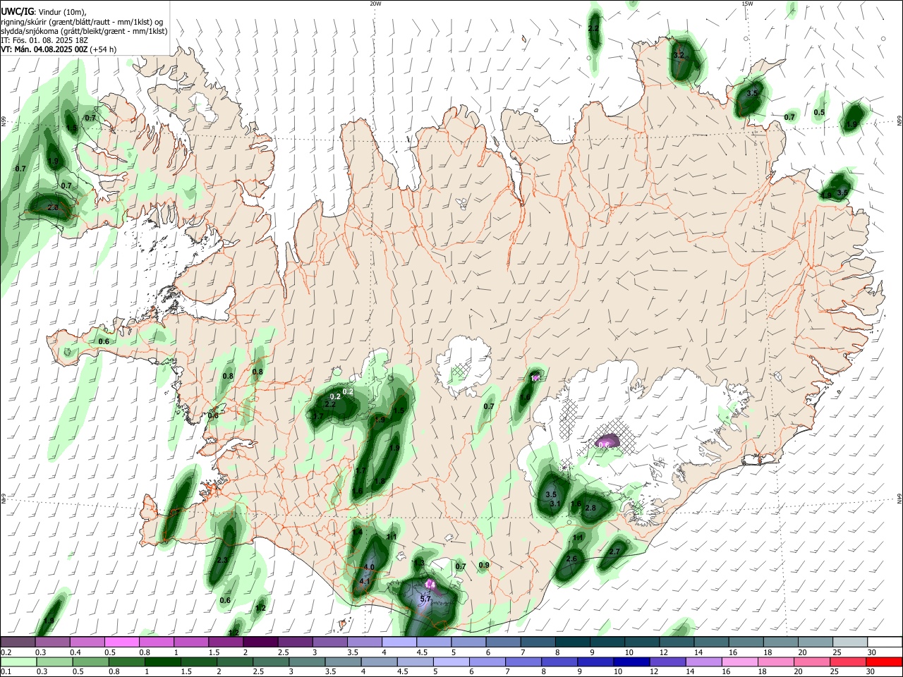
Task: Click the bright red swatch ending the bottom legend row
Action: [x=884, y=662]
